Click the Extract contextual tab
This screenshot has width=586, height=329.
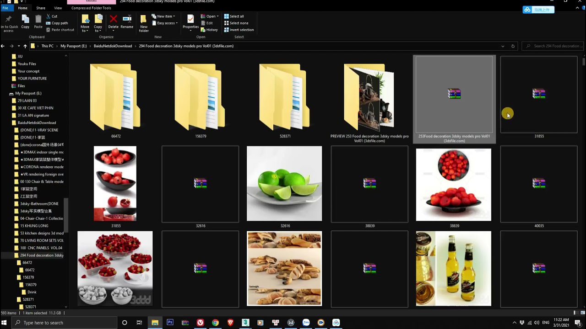pos(91,2)
